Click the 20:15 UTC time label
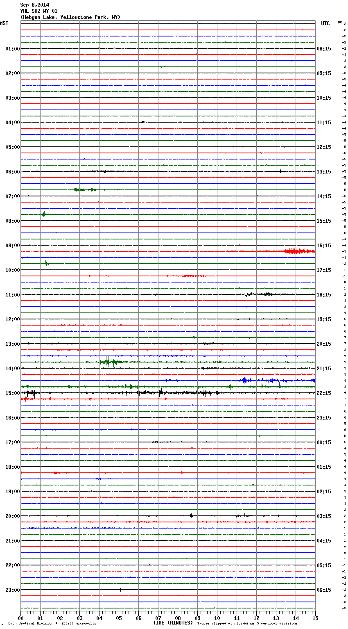The image size is (348, 629). (324, 344)
